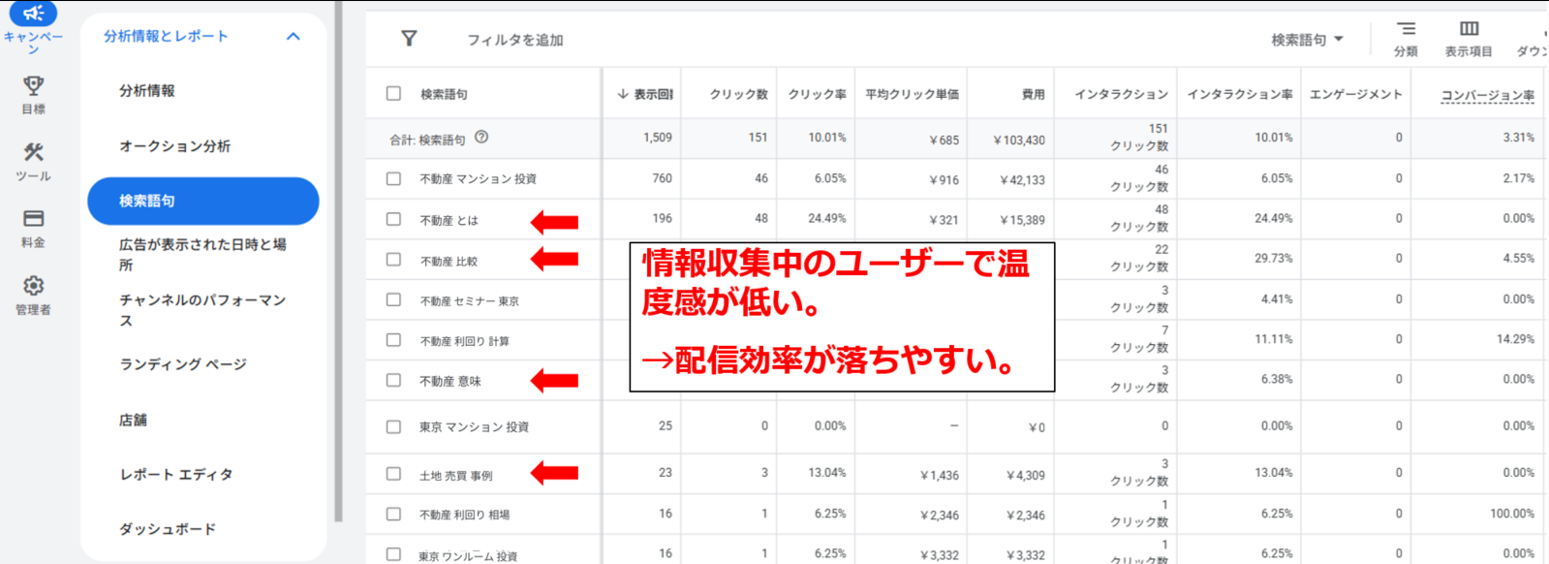The width and height of the screenshot is (1549, 564).
Task: Open the 管理者 gear icon
Action: (x=33, y=286)
